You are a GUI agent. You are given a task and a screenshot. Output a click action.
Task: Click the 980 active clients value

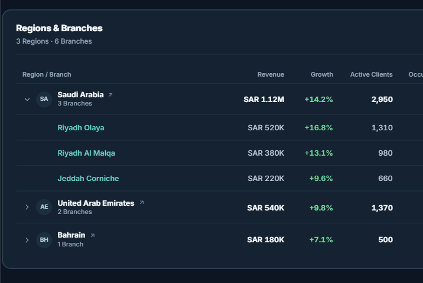click(x=385, y=153)
